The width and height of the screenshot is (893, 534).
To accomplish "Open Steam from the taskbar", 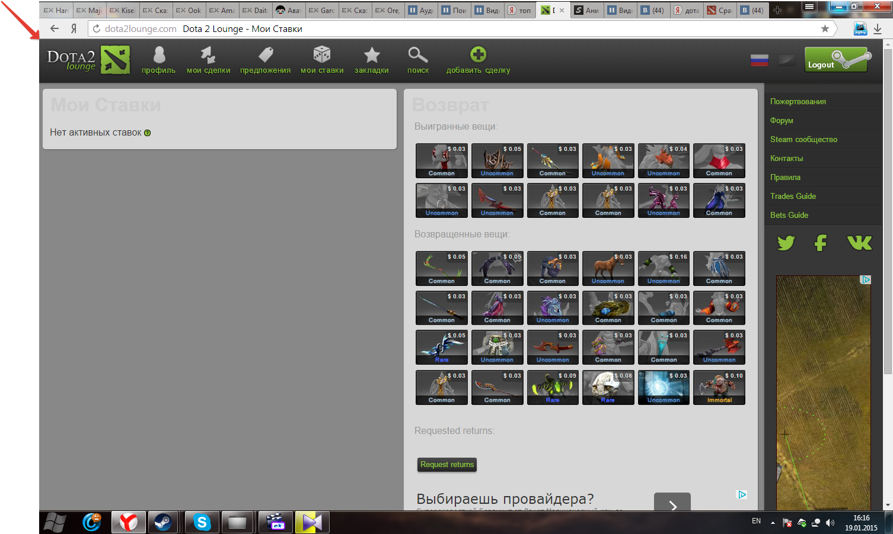I will [162, 522].
